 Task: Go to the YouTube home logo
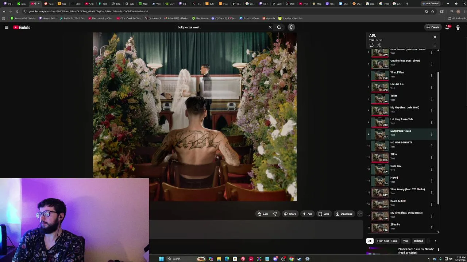(22, 27)
